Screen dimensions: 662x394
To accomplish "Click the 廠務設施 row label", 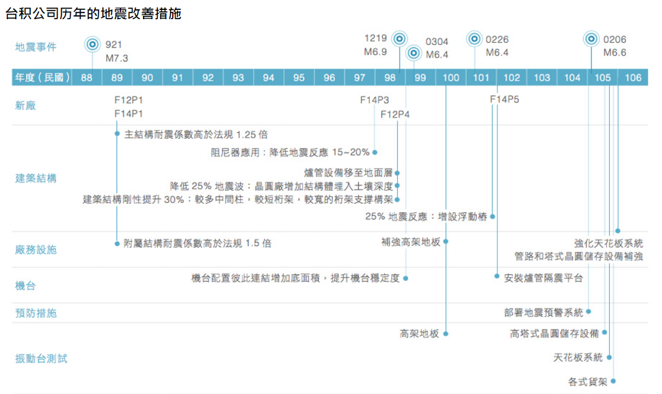I will tap(36, 250).
